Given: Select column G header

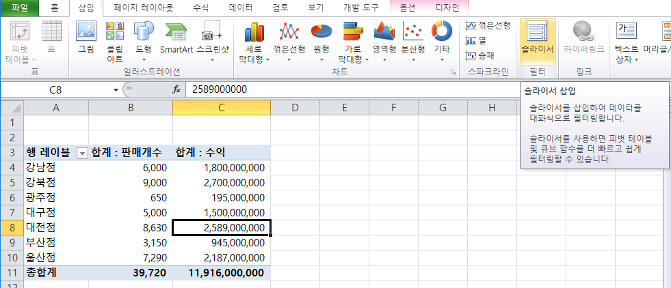Looking at the screenshot, I should 443,108.
